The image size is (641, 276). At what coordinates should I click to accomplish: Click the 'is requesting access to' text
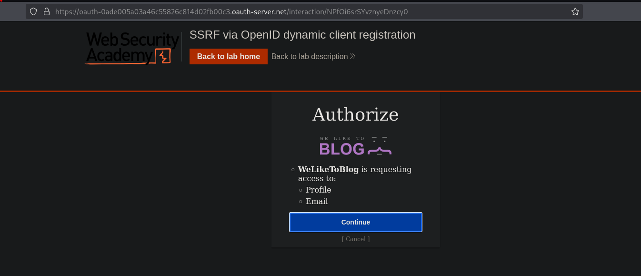pos(386,170)
